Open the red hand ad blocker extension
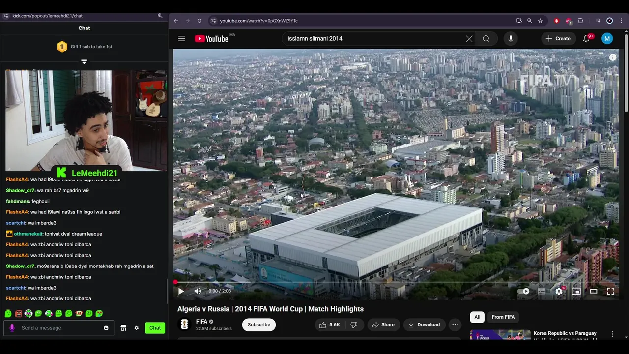 pos(557,21)
